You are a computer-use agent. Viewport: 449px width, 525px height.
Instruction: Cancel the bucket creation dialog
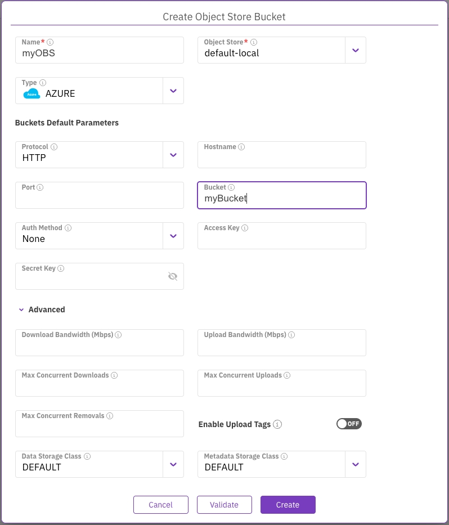(x=160, y=505)
